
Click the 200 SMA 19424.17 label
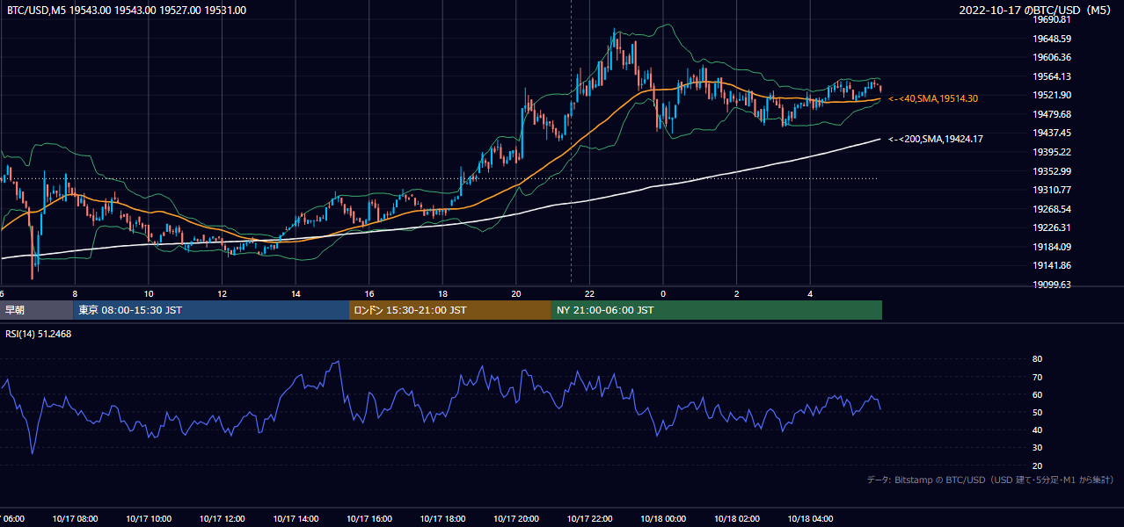[936, 139]
